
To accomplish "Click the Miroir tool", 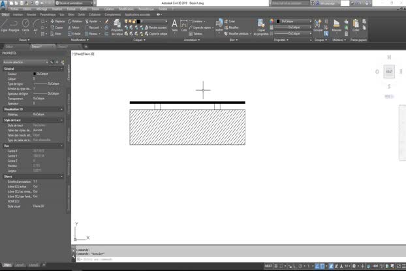I will coord(74,27).
